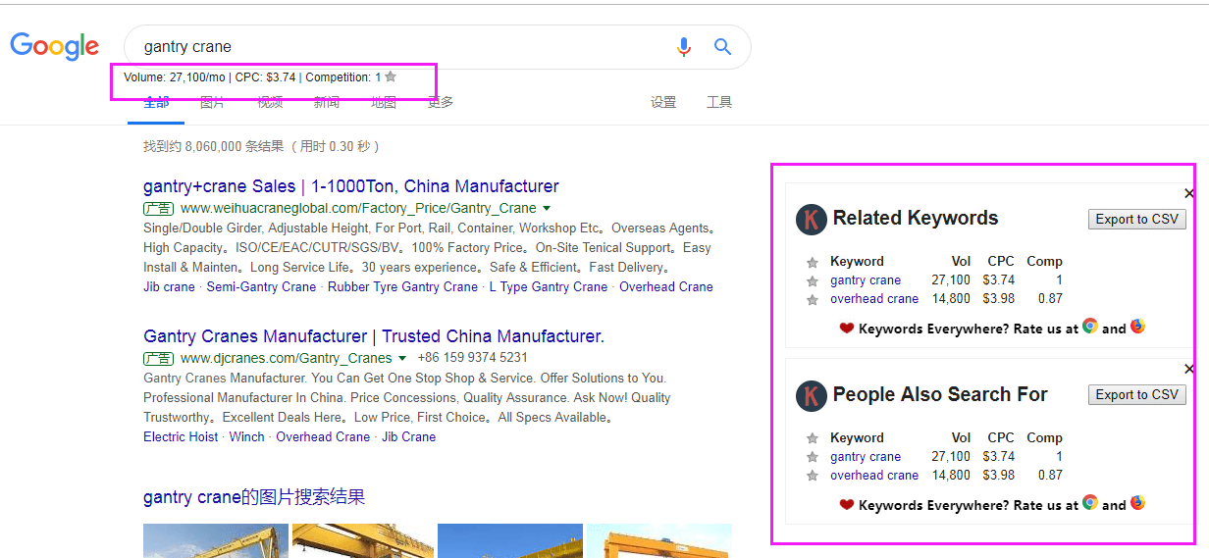Open the Winch sitelink

247,437
